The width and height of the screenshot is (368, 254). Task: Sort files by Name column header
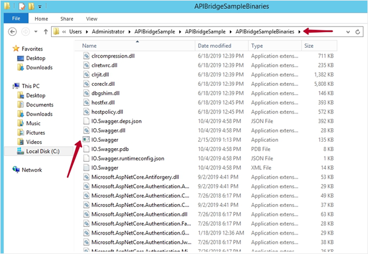click(x=89, y=45)
